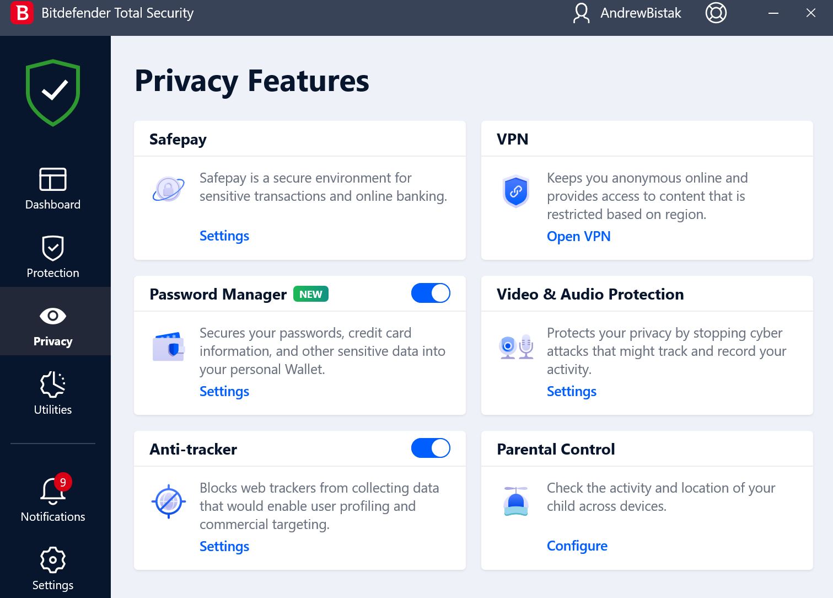
Task: Click the VPN shield link icon
Action: tap(516, 191)
